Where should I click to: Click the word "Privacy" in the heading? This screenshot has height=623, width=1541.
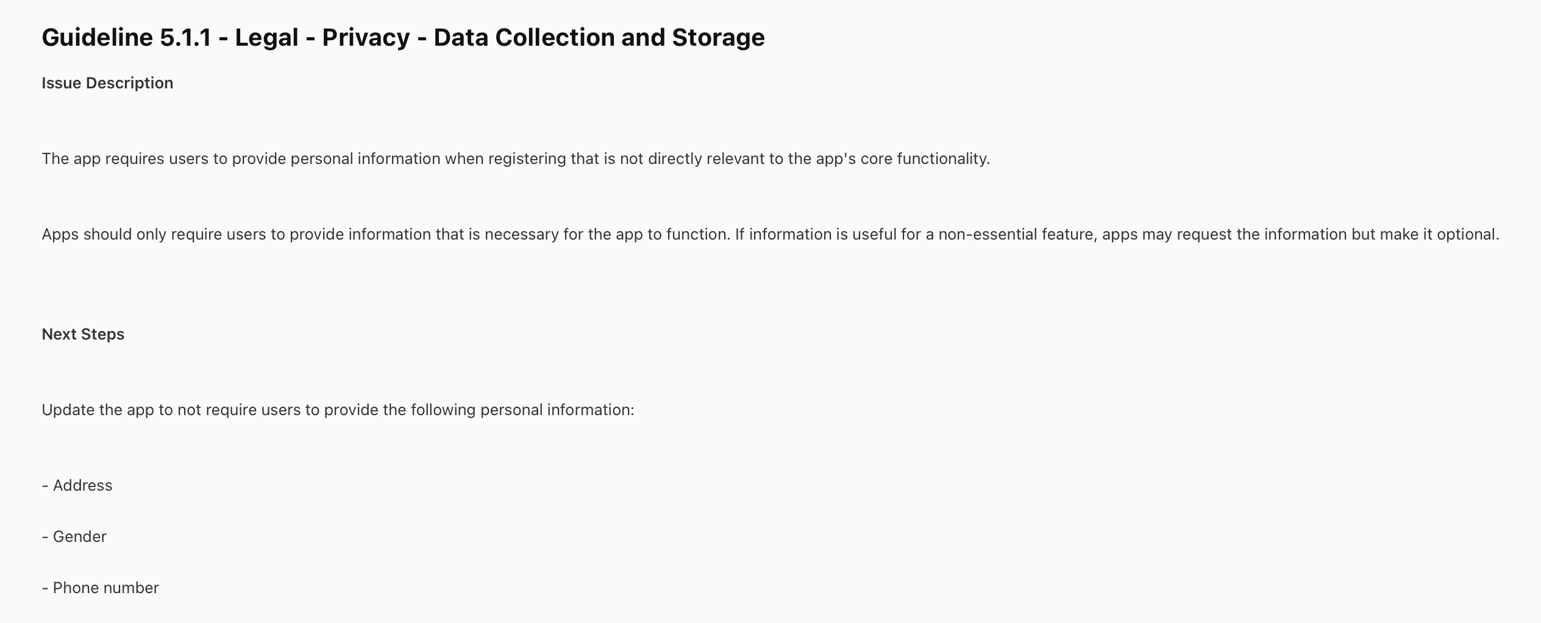click(366, 37)
